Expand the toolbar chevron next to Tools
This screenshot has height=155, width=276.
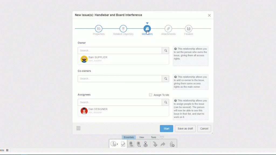[x=162, y=137]
